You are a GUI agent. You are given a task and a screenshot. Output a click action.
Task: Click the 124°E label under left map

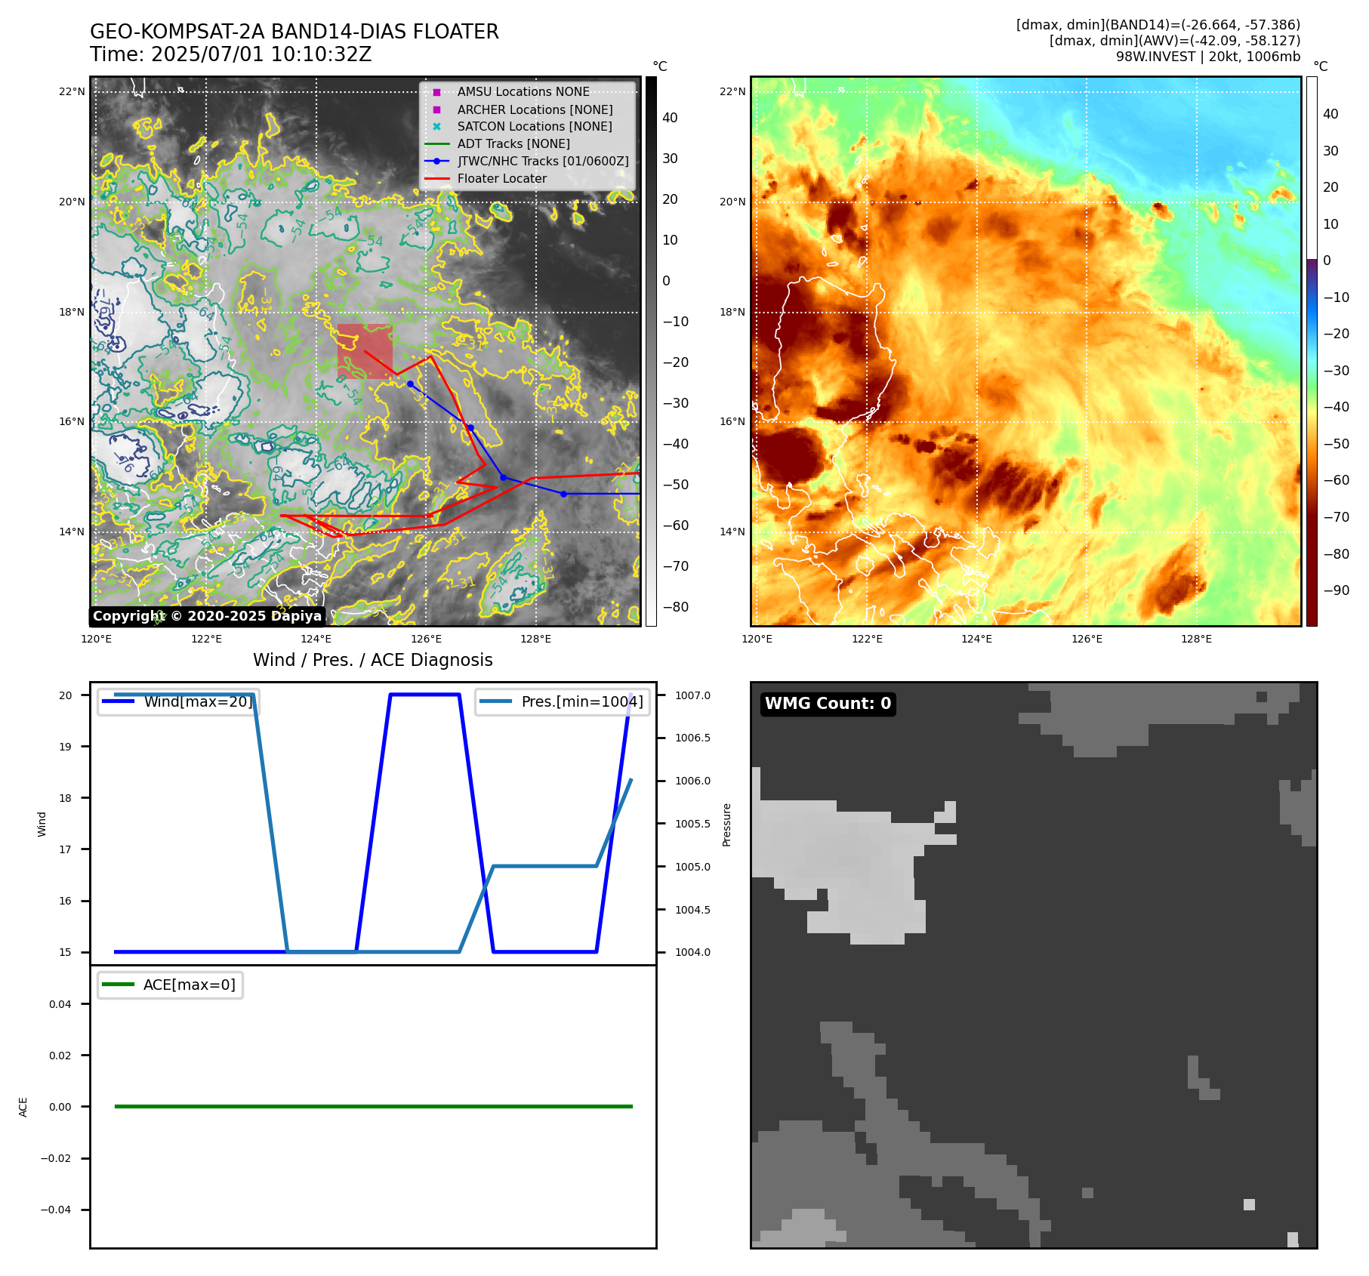[x=316, y=640]
